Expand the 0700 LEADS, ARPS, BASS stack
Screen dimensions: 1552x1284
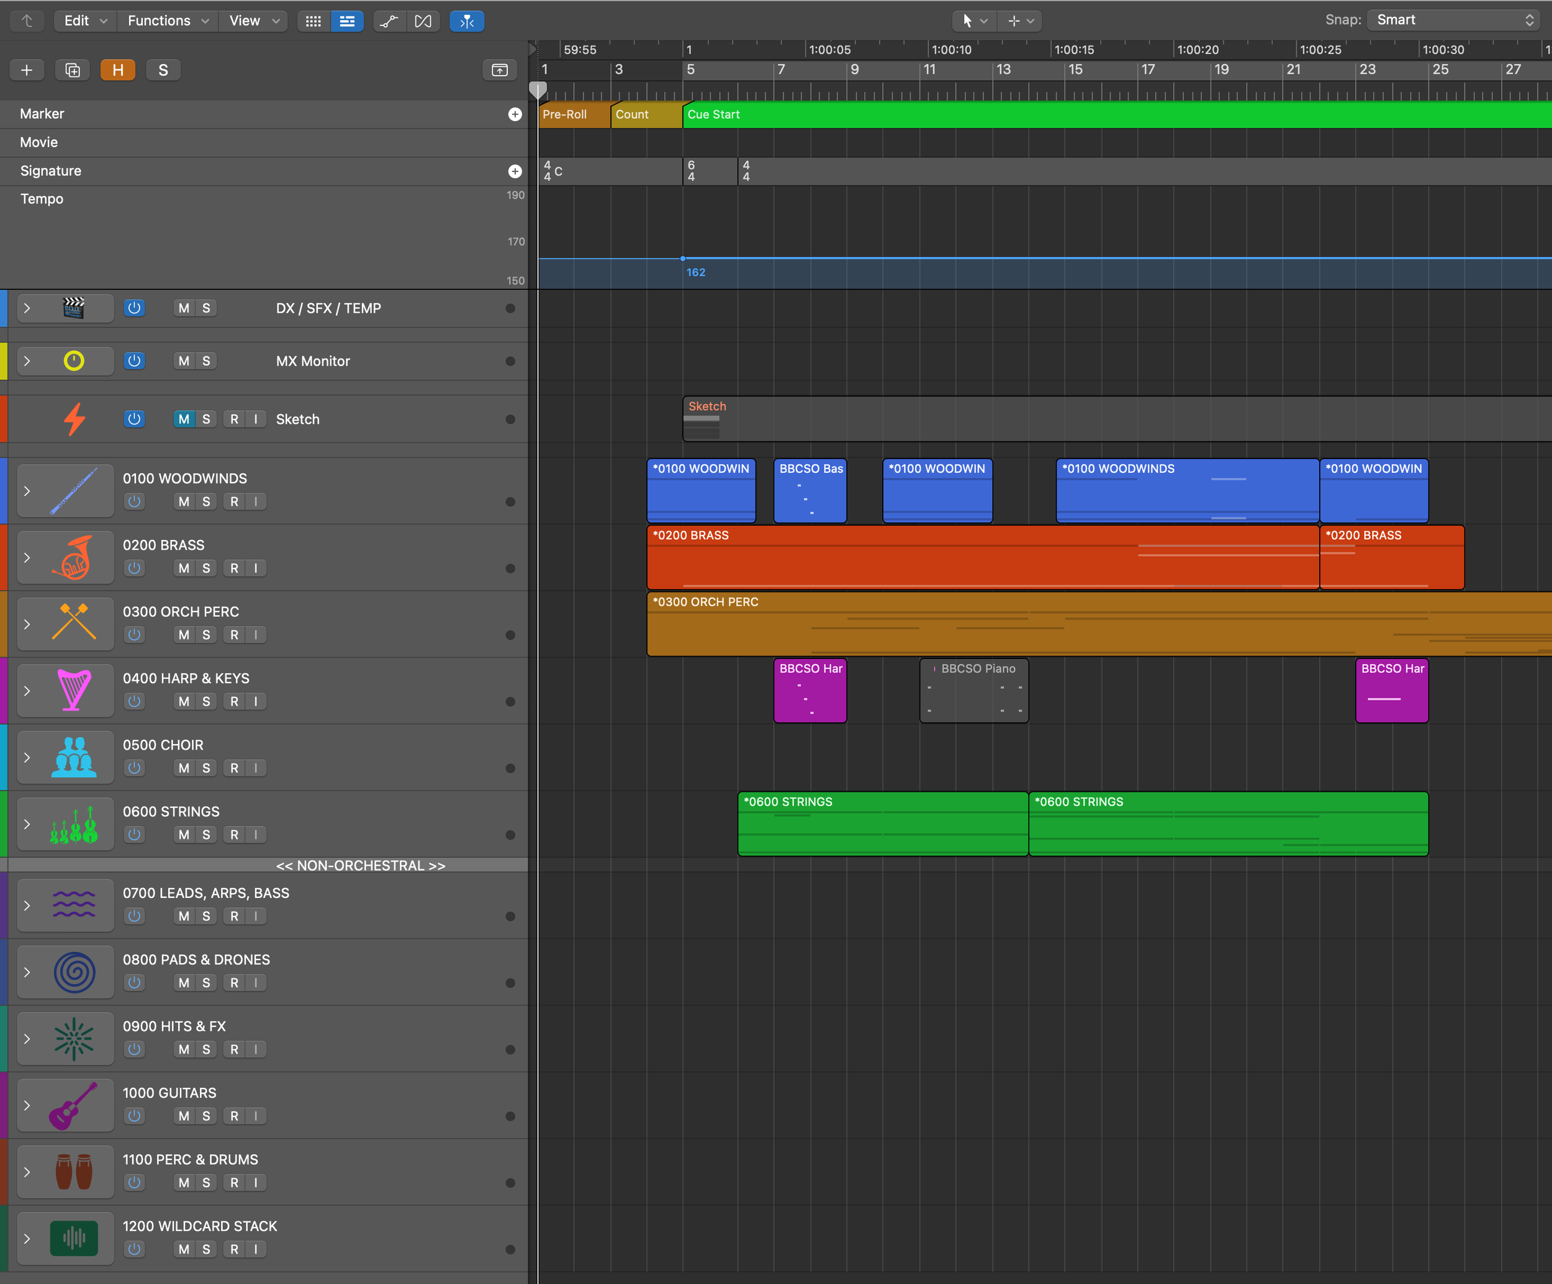pos(27,905)
